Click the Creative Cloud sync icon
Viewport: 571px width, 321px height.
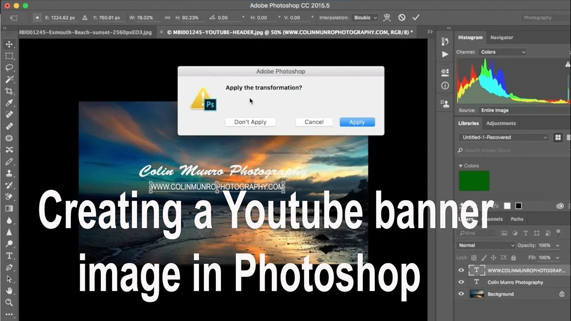pyautogui.click(x=560, y=206)
